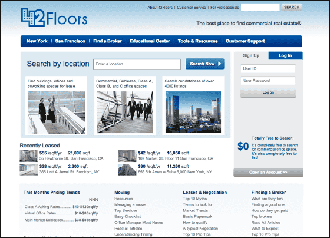Open the 385 Unit A Jewel St. thumbnail
The height and width of the screenshot is (238, 330).
click(29, 170)
